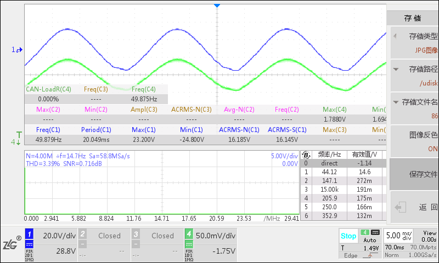Viewport: 439px width, 263px height.
Task: Click the Auto trigger mode label
Action: [369, 240]
